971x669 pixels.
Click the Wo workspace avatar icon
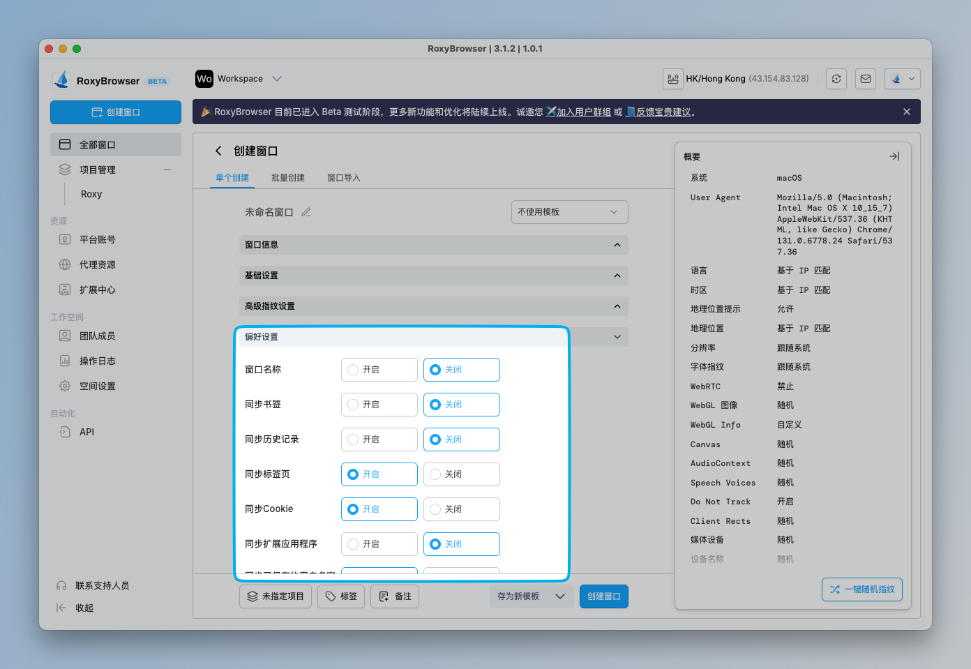click(x=204, y=79)
